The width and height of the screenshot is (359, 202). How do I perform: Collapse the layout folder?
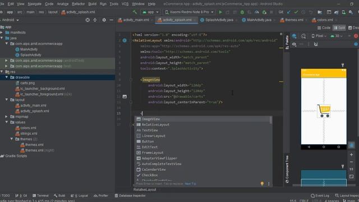point(6,100)
